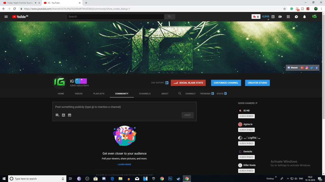
Task: Open the Stats TubeBuddy tab
Action: (222, 94)
